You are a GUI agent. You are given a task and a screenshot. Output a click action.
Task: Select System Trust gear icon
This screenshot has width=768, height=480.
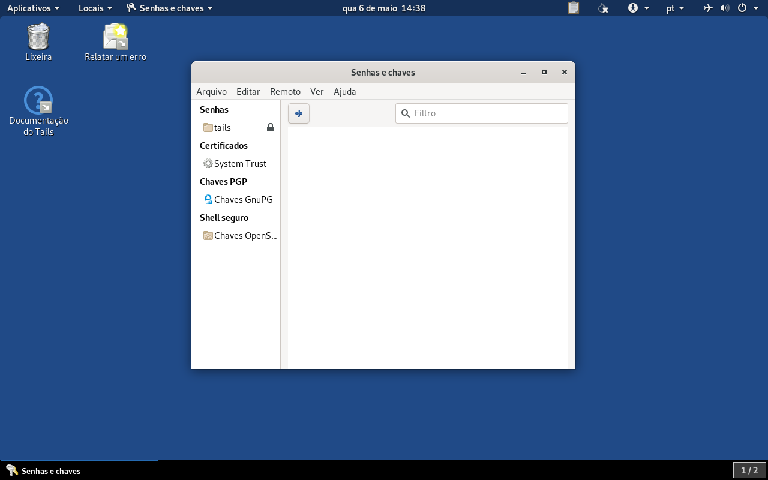click(208, 163)
